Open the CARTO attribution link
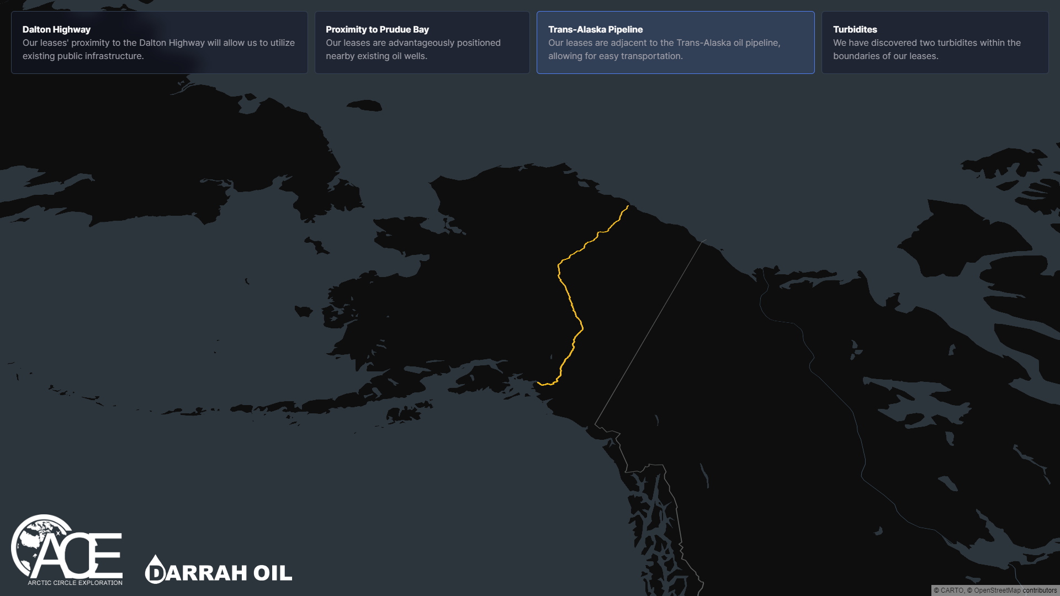The height and width of the screenshot is (596, 1060). [952, 590]
